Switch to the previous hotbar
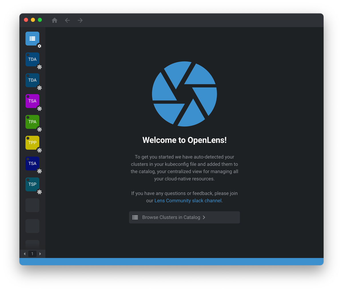Image resolution: width=343 pixels, height=291 pixels. (x=25, y=254)
